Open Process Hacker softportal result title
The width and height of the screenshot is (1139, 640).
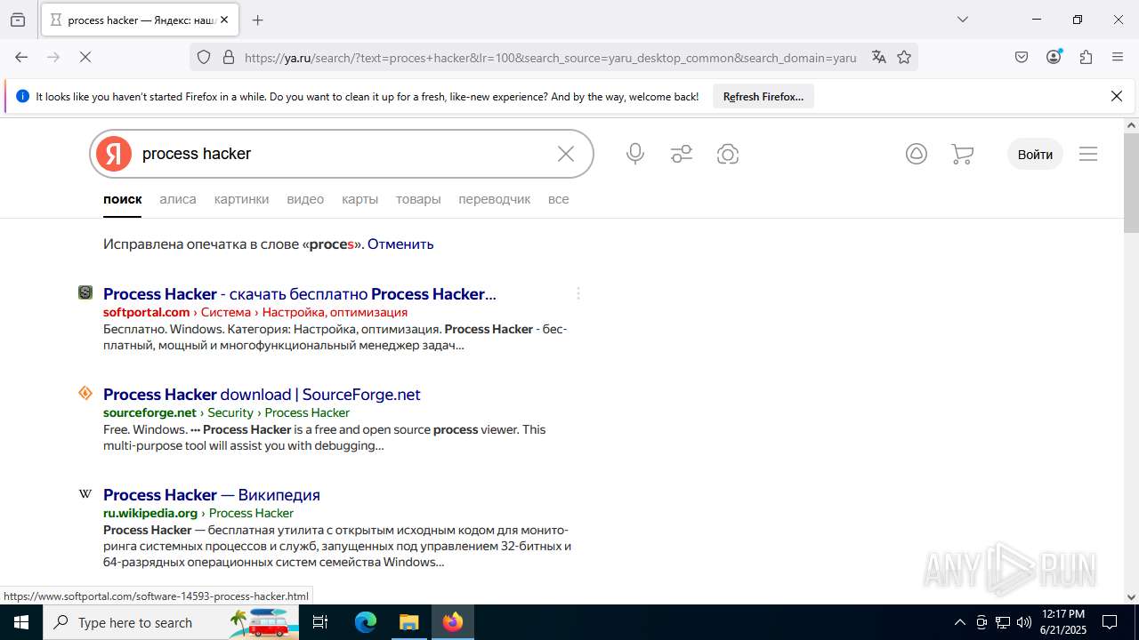pos(300,293)
